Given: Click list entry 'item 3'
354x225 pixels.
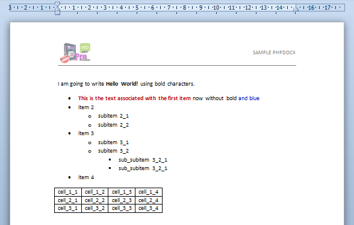Looking at the screenshot, I should click(x=85, y=133).
